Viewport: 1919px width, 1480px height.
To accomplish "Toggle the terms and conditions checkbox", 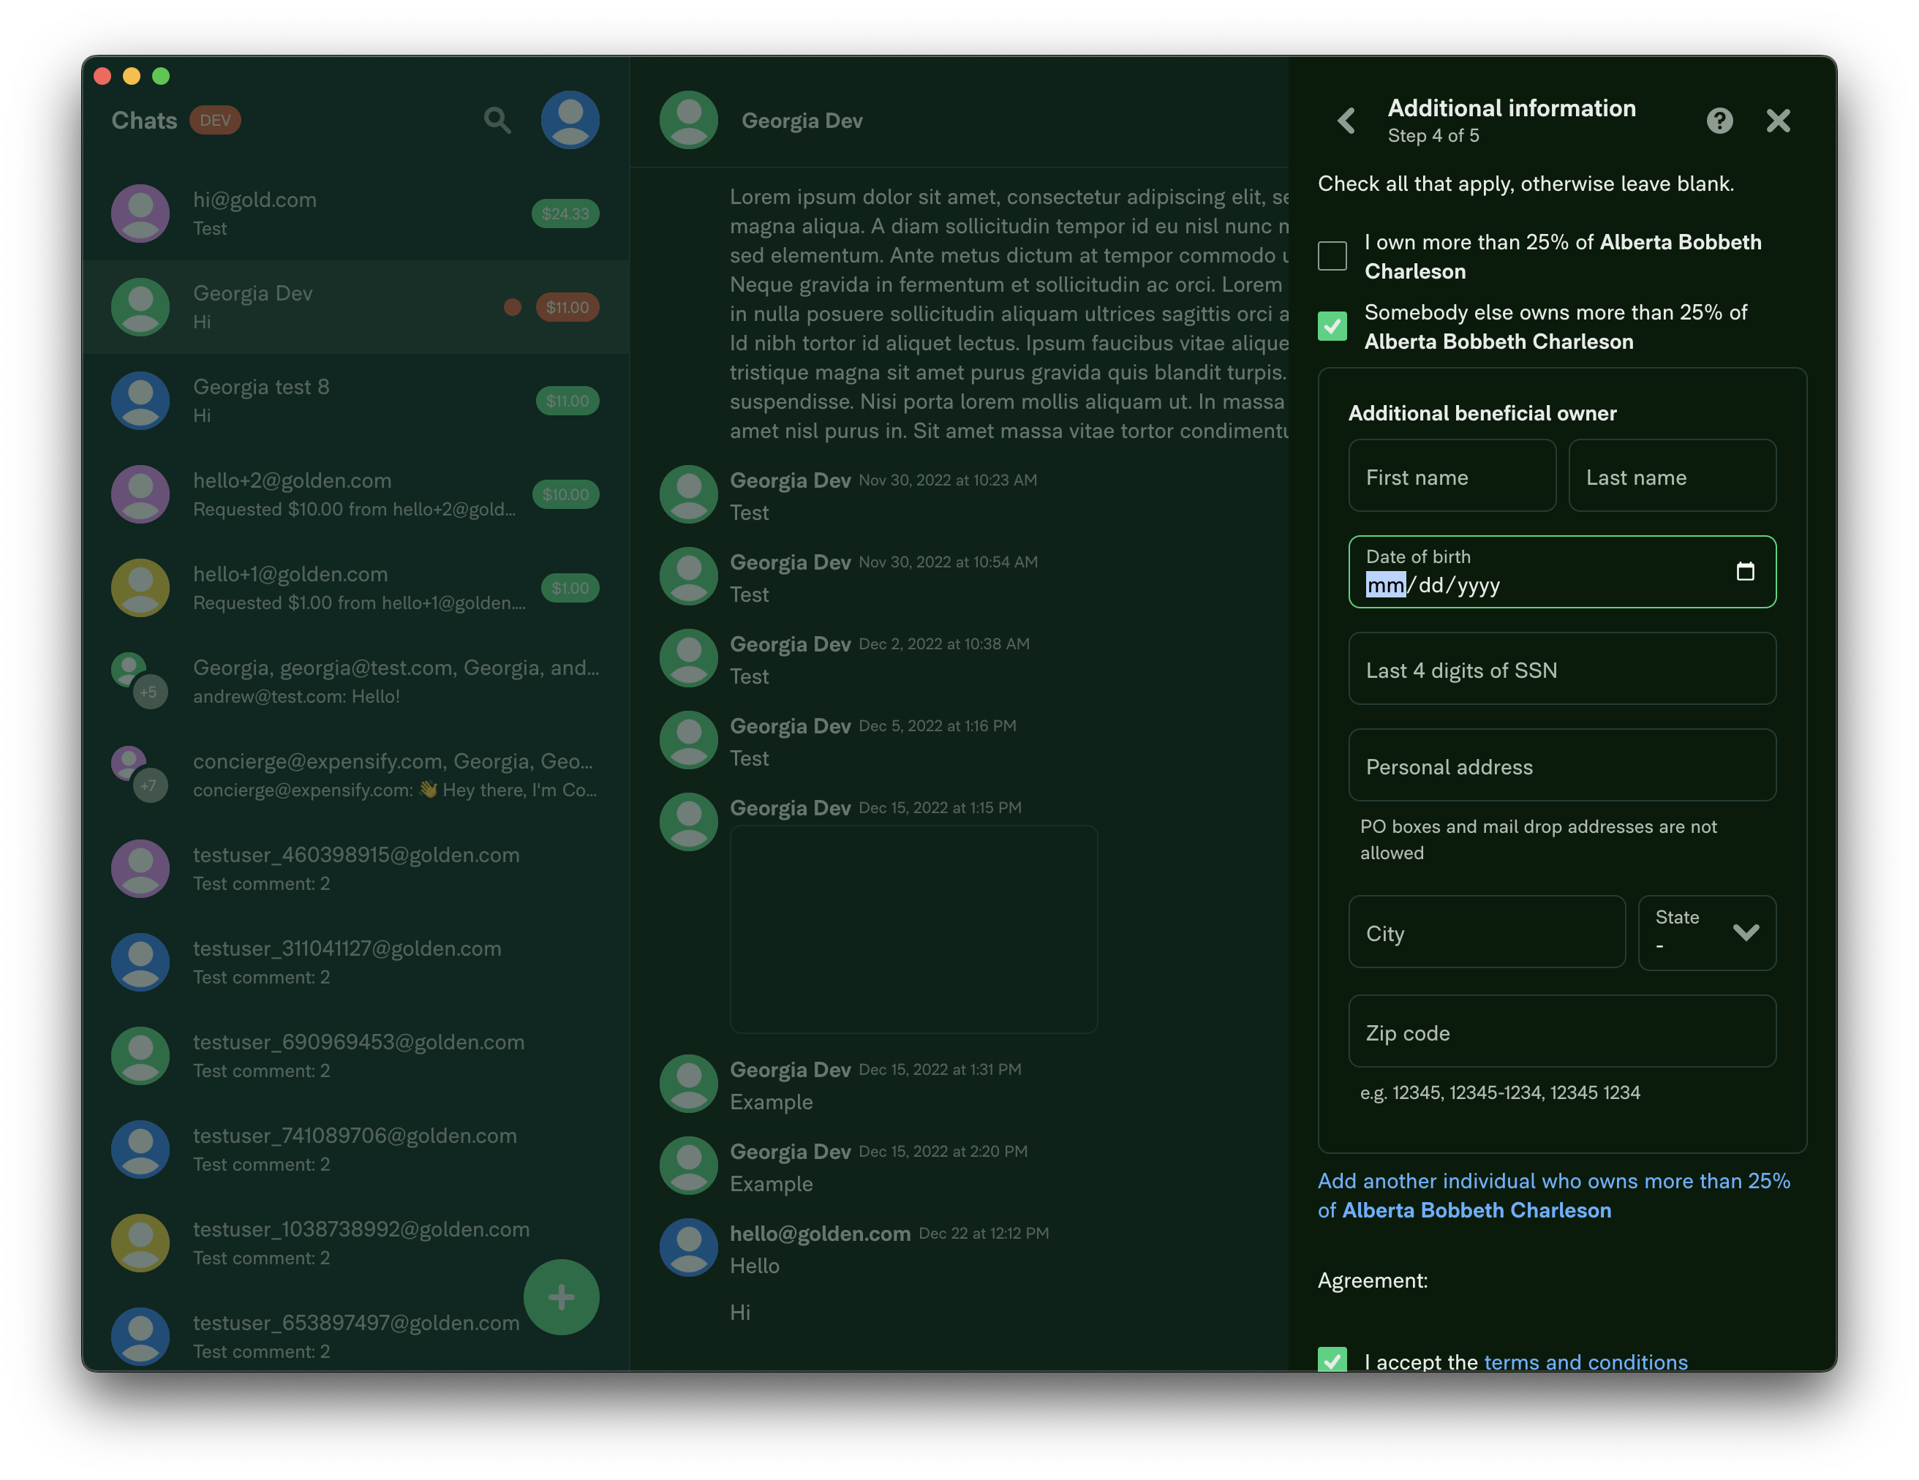I will [x=1332, y=1361].
